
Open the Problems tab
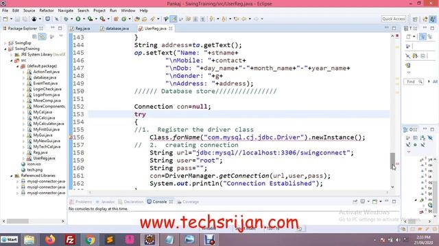coord(81,202)
